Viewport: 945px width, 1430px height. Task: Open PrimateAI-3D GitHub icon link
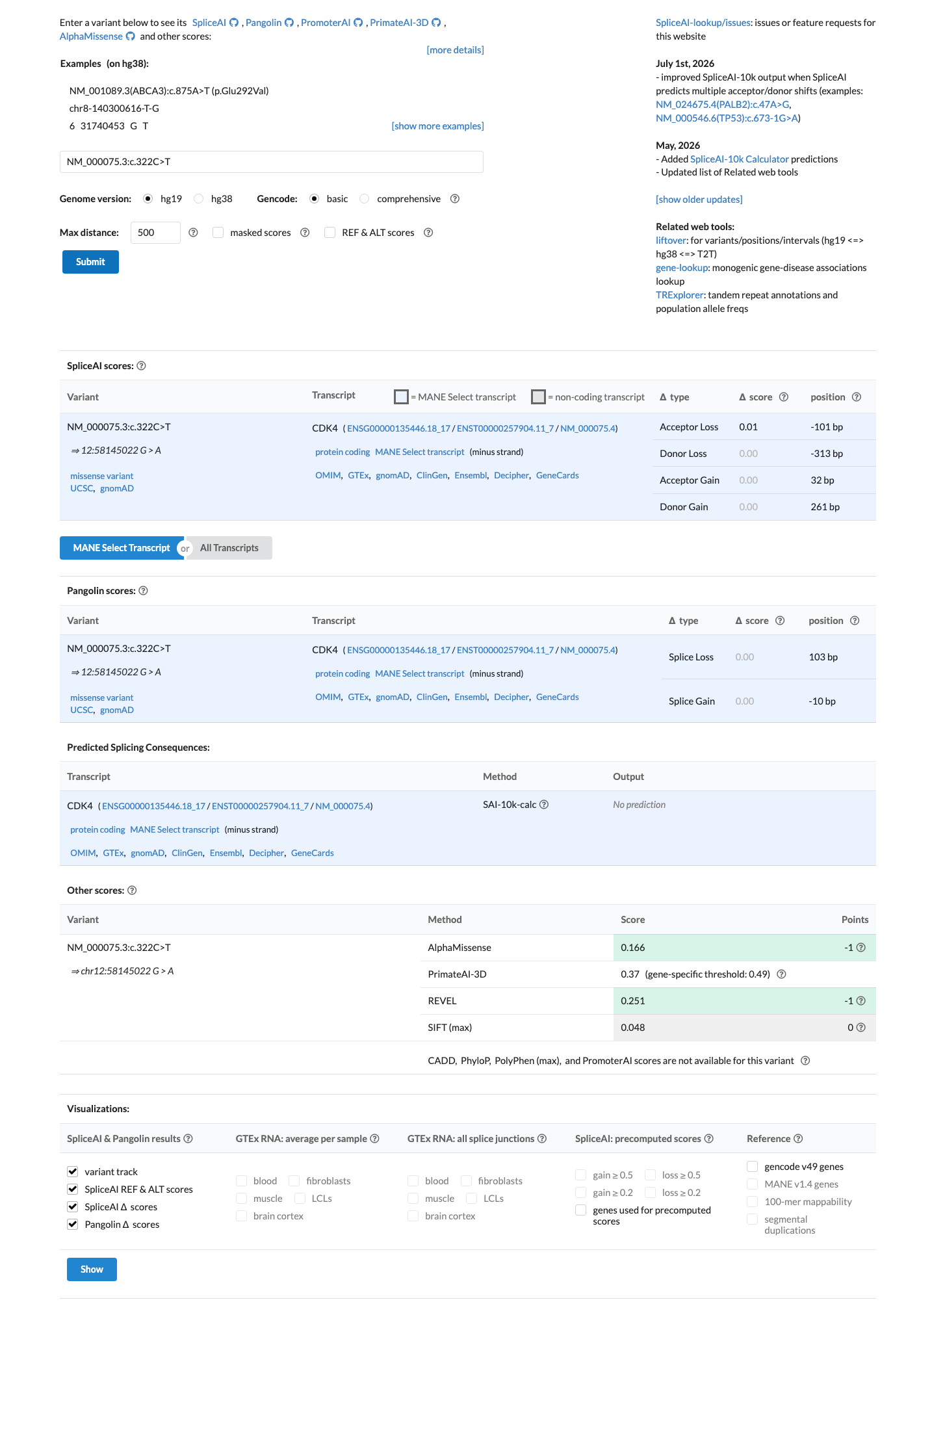(x=436, y=23)
